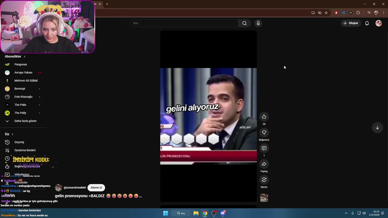The width and height of the screenshot is (388, 218).
Task: Expand Daha fazla göster subscriptions
Action: [x=23, y=121]
